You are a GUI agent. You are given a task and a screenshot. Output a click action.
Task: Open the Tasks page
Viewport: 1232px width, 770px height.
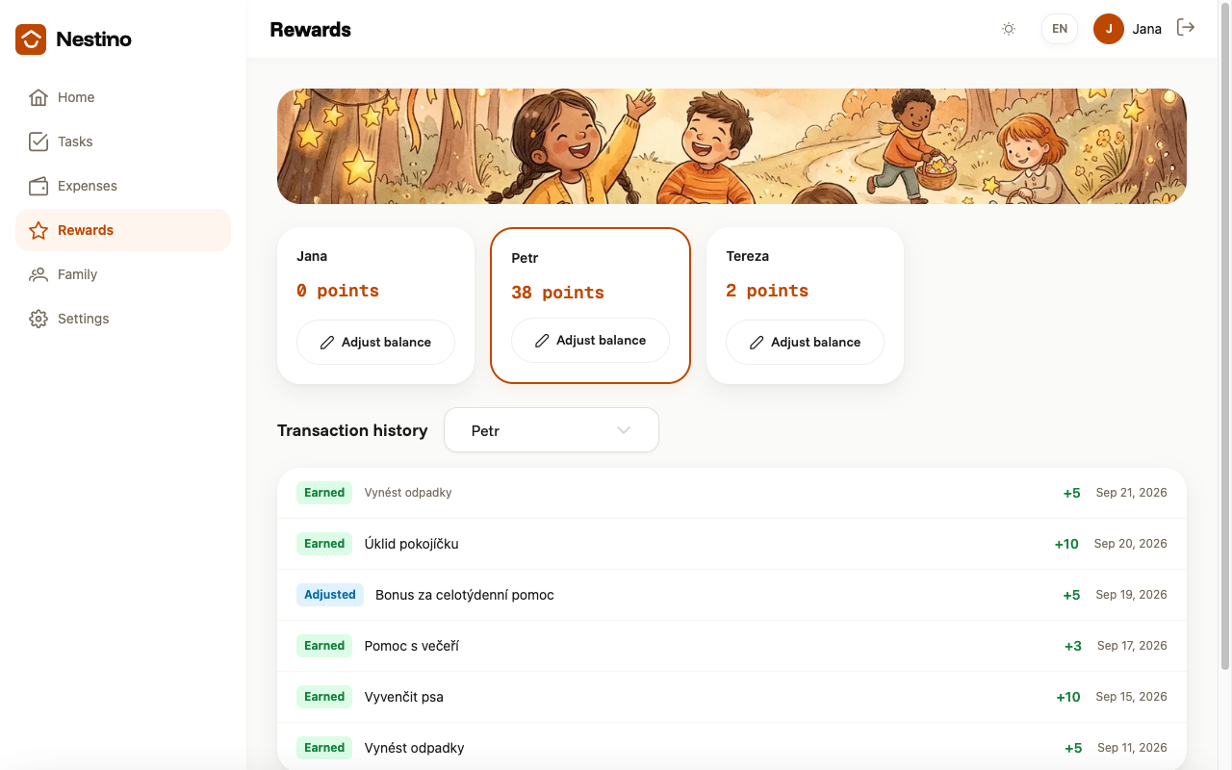123,141
